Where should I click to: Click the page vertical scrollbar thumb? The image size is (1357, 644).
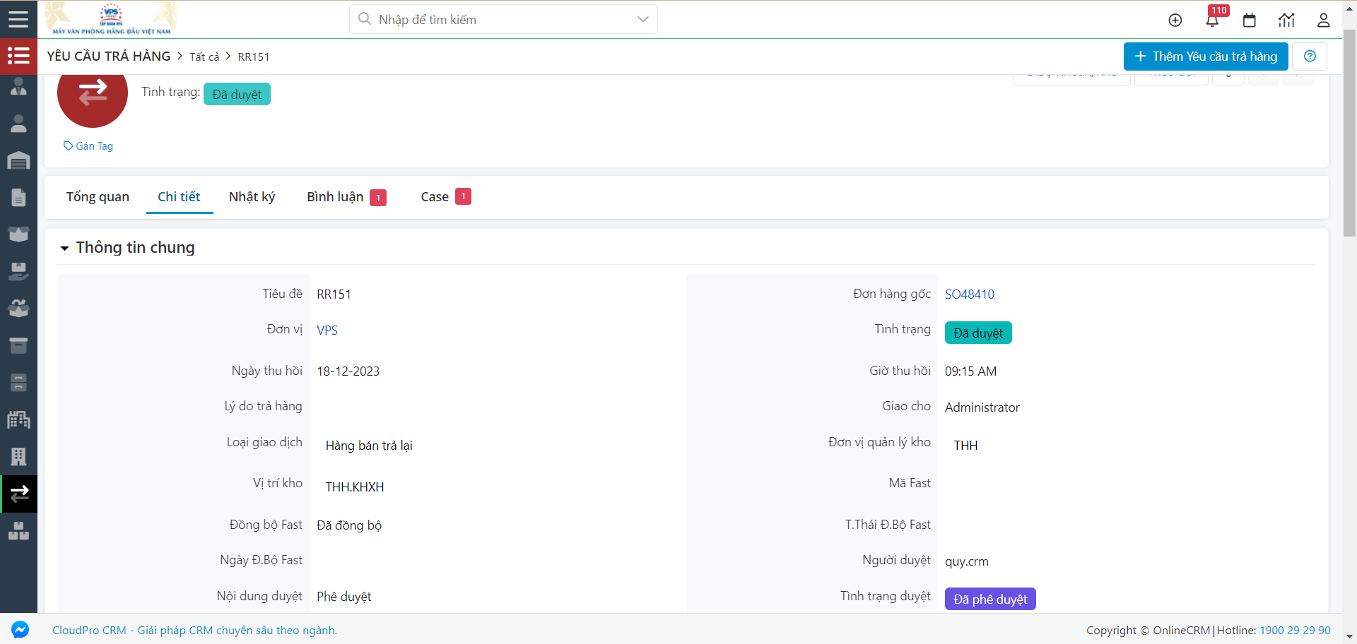pos(1349,133)
